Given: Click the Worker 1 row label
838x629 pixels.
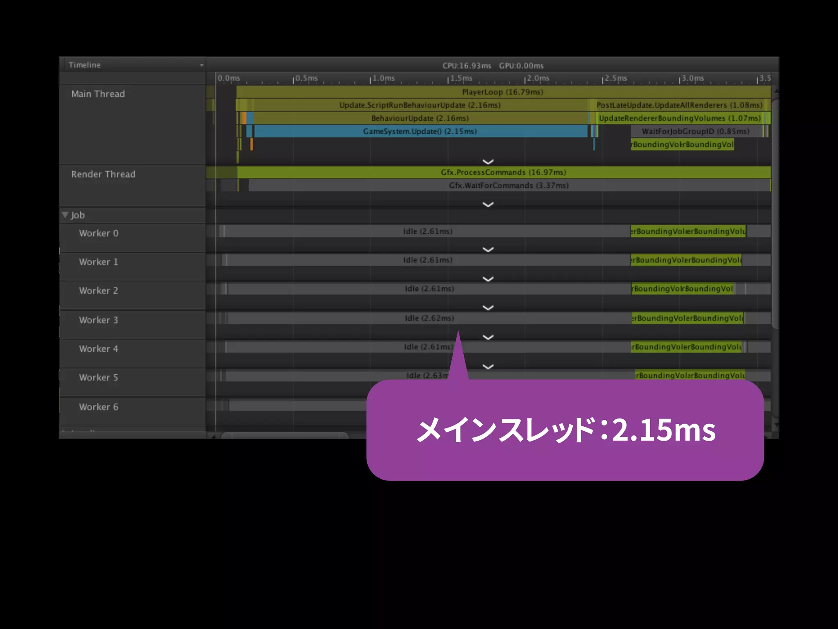Looking at the screenshot, I should [99, 262].
